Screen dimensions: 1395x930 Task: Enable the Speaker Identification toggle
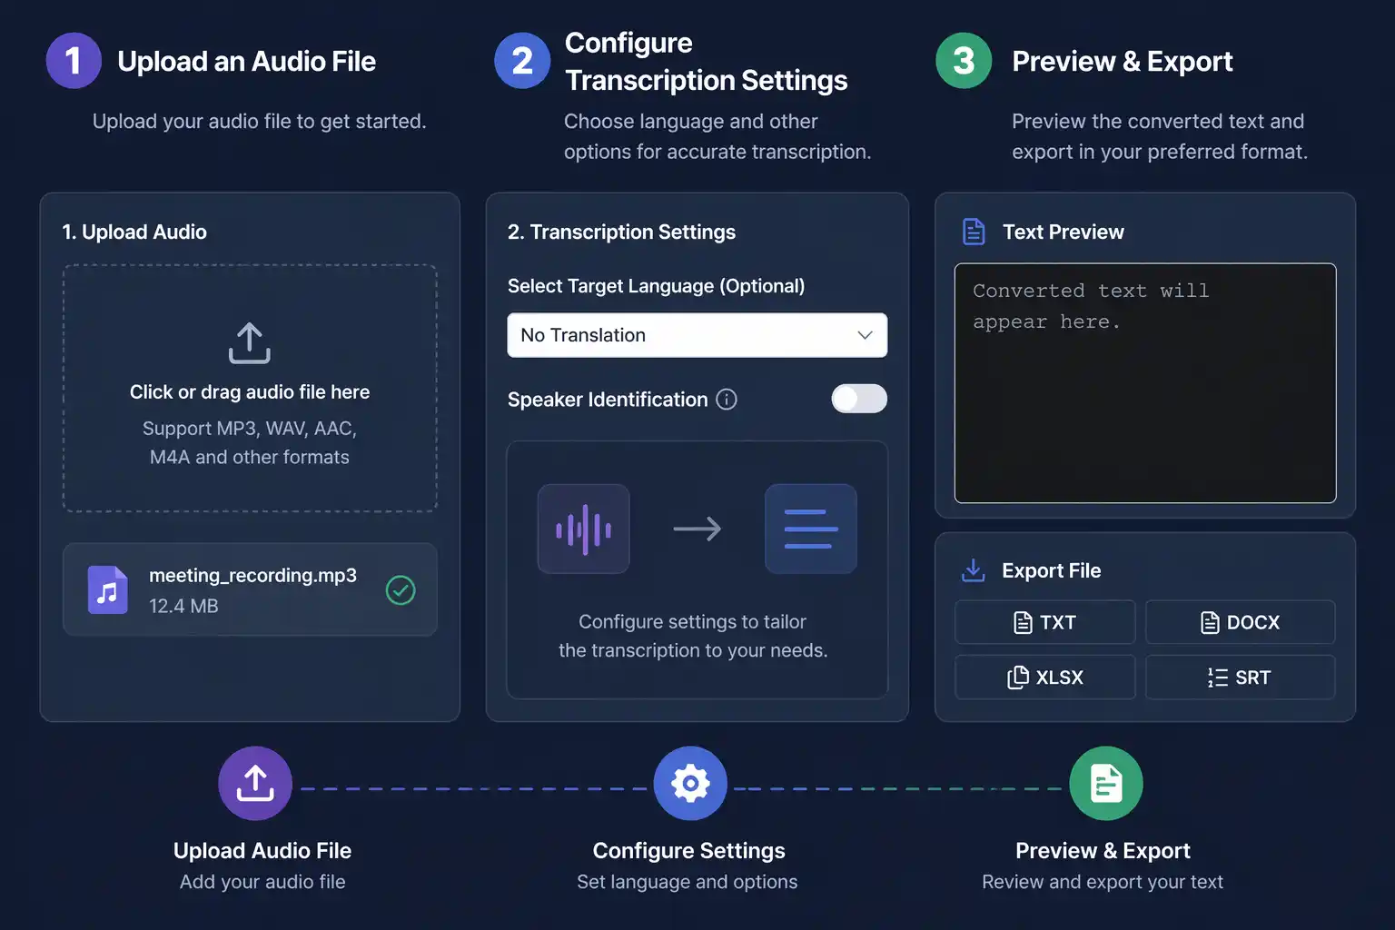point(859,399)
